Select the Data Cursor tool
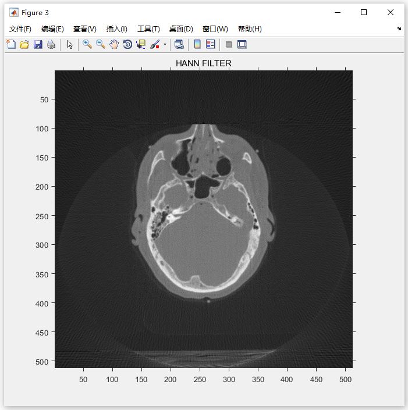The width and height of the screenshot is (408, 410). [141, 44]
